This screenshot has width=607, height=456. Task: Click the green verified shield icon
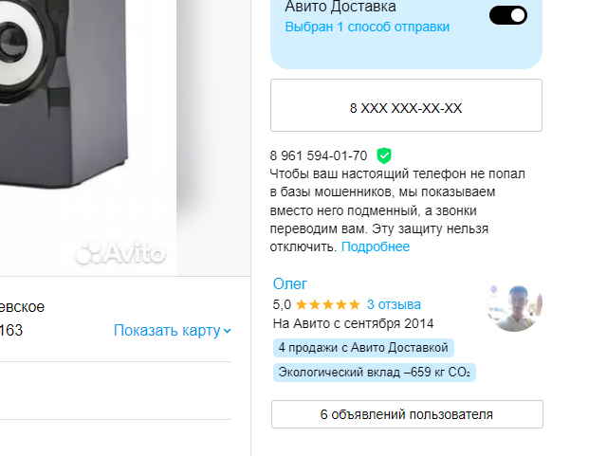click(384, 156)
